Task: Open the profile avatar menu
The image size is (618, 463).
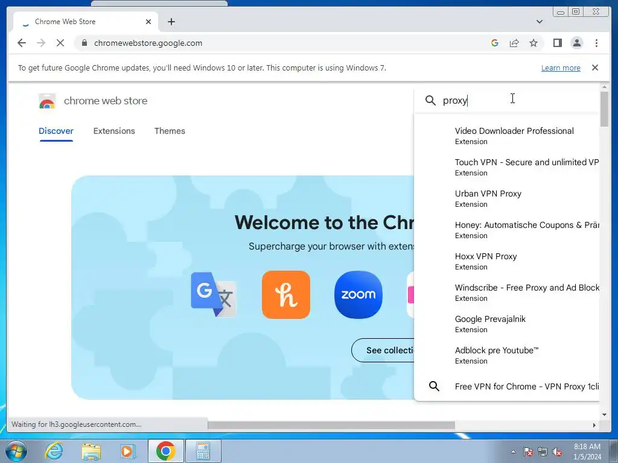Action: (x=576, y=43)
